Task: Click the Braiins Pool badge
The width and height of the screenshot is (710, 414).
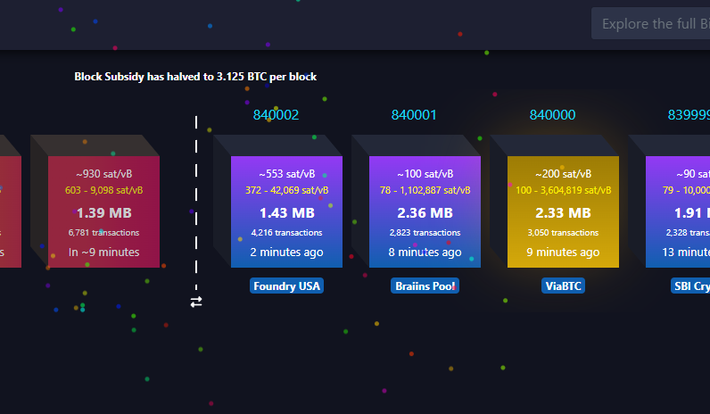Action: [425, 286]
